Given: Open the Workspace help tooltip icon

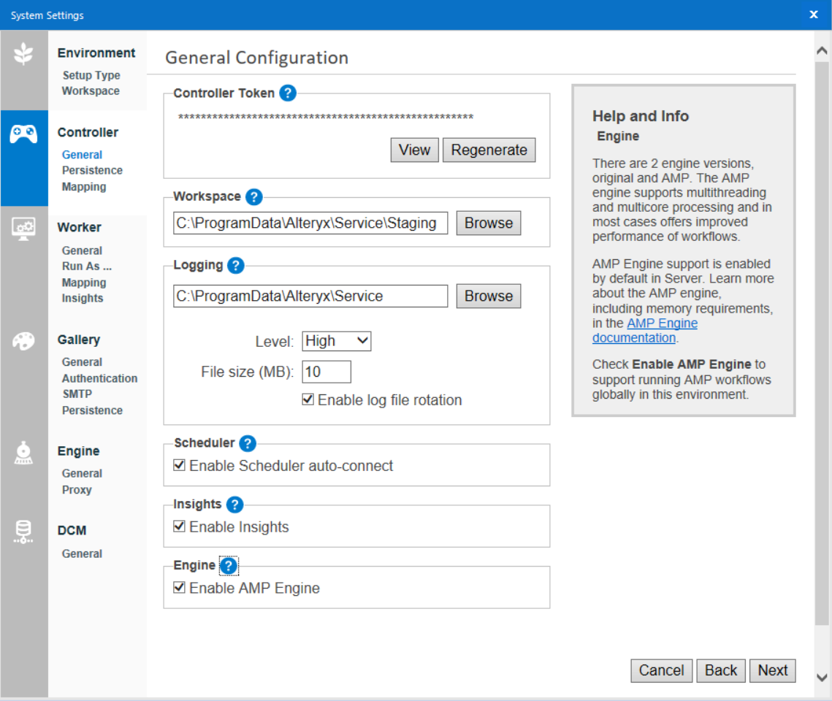Looking at the screenshot, I should click(x=253, y=196).
